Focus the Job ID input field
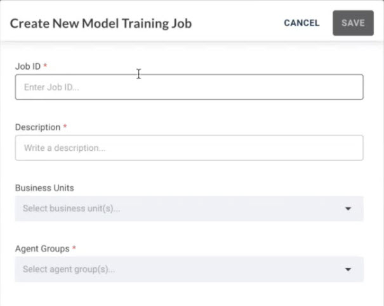 pyautogui.click(x=189, y=87)
